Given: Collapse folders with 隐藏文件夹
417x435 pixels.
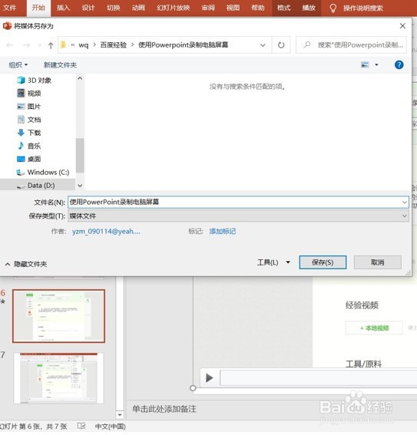Looking at the screenshot, I should click(26, 264).
